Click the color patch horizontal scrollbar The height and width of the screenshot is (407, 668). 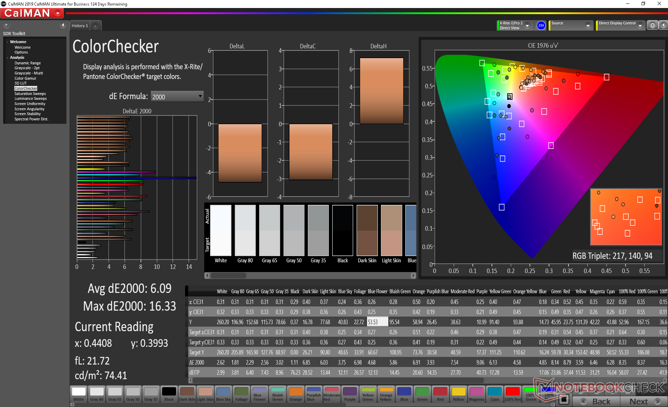(x=229, y=276)
